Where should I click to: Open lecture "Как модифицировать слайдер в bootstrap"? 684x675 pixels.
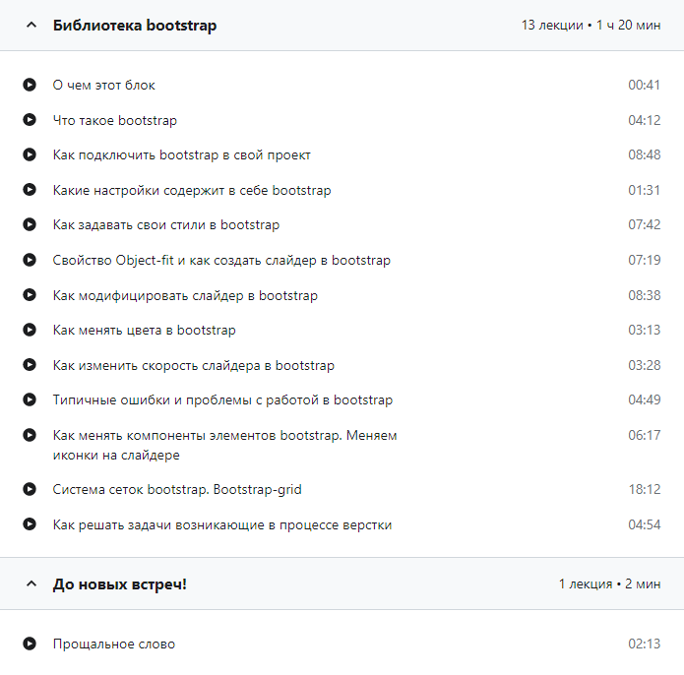click(185, 295)
